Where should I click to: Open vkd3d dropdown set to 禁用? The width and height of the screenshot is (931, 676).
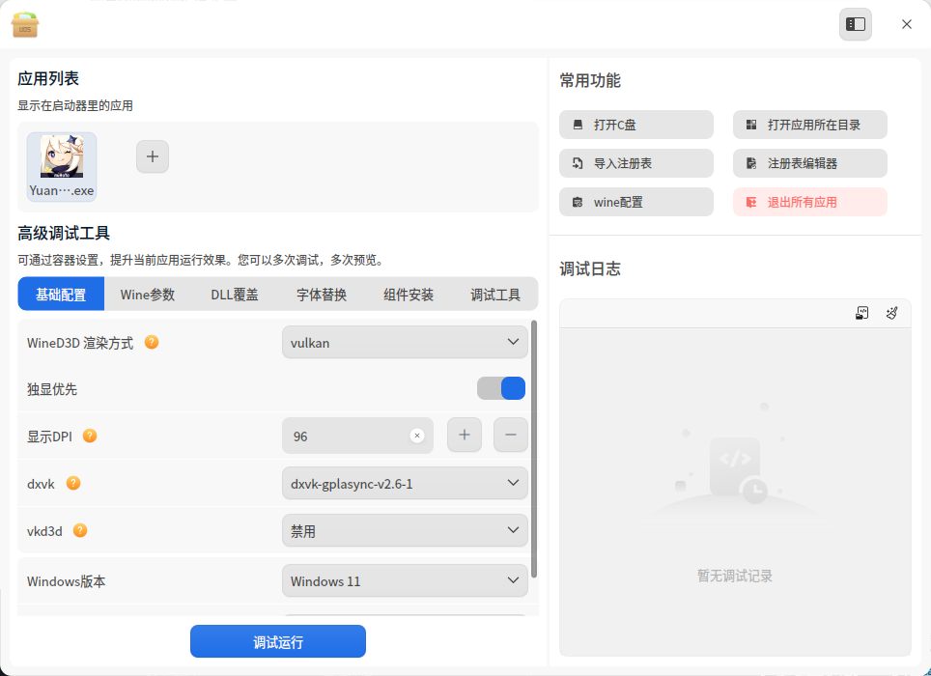pyautogui.click(x=405, y=530)
